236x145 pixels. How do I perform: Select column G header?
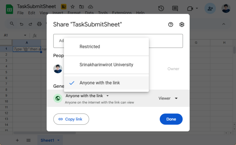click(x=196, y=43)
